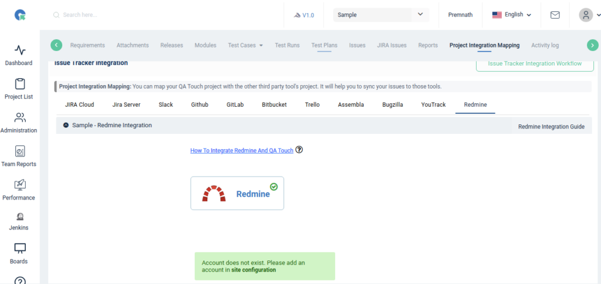The image size is (601, 284).
Task: Click the mail envelope icon
Action: click(555, 15)
